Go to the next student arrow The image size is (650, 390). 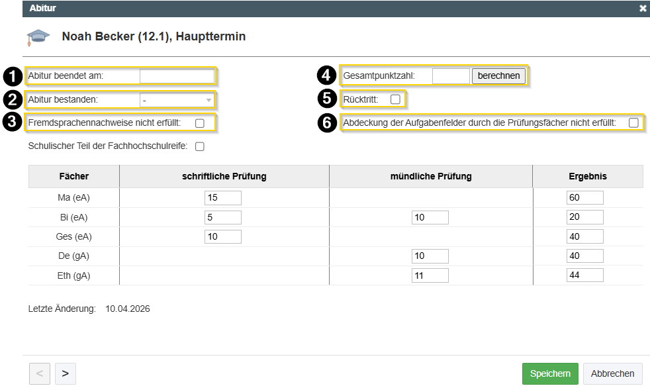point(65,373)
